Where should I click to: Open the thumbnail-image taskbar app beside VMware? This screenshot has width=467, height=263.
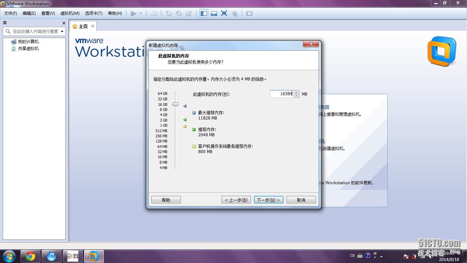(x=72, y=256)
